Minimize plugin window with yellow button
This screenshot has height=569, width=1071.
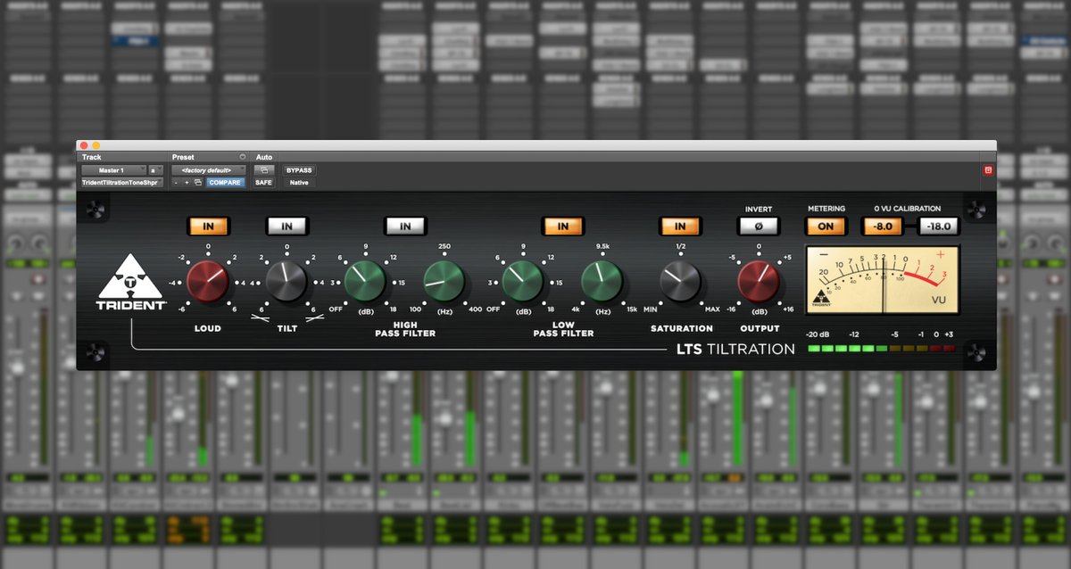click(x=95, y=145)
